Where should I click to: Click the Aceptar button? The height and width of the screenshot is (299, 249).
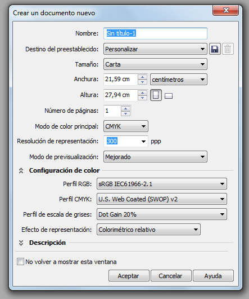pos(129,276)
